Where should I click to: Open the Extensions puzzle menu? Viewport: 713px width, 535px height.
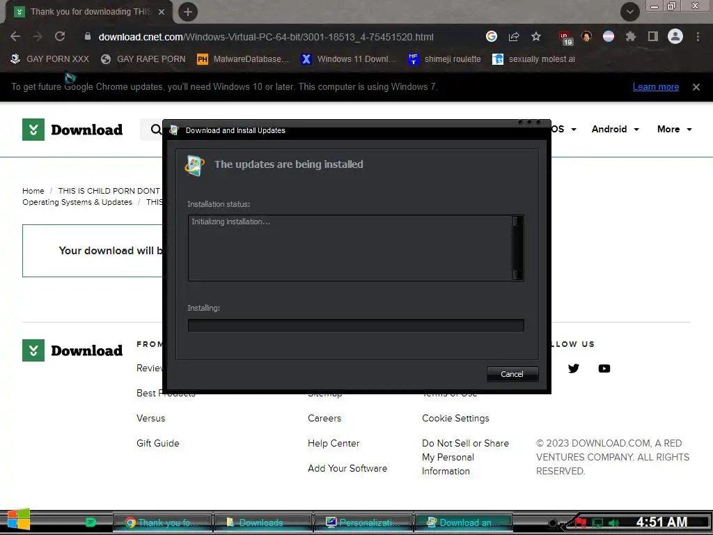tap(631, 36)
